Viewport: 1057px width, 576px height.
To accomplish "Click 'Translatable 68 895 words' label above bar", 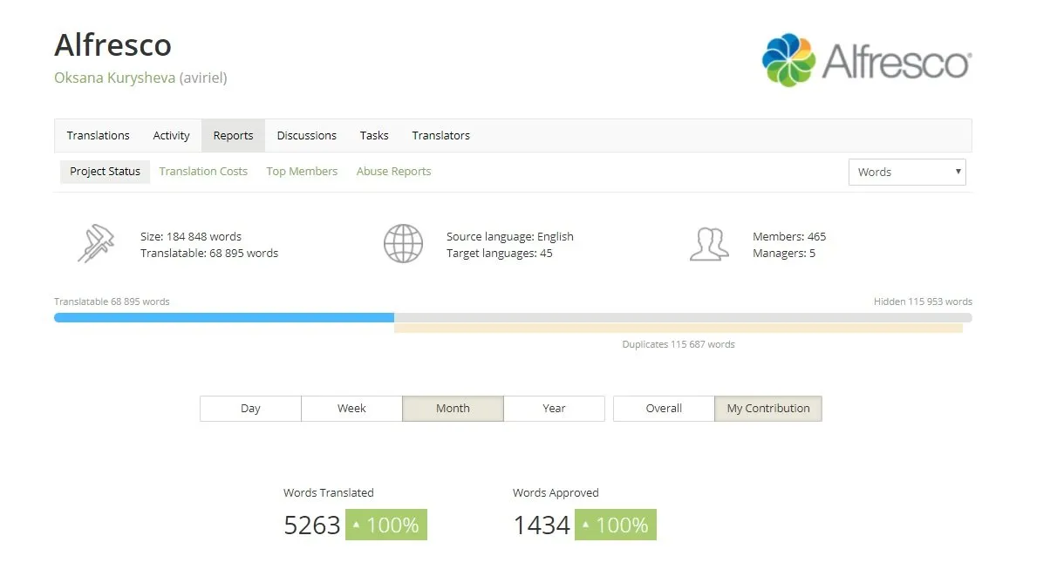I will [112, 302].
